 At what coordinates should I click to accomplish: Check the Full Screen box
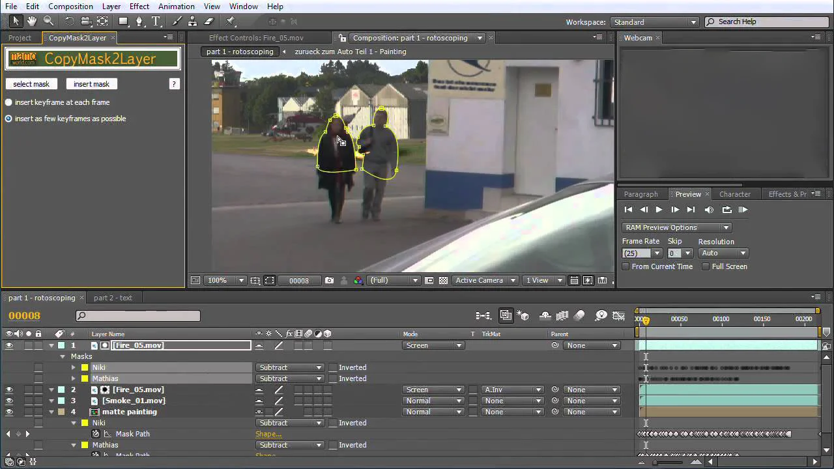click(706, 266)
